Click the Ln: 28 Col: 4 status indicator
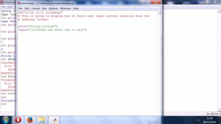Viewport: 221px width, 124px height. [213, 114]
